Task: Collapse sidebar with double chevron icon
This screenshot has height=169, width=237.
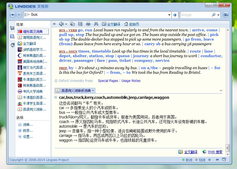Action: (54, 24)
